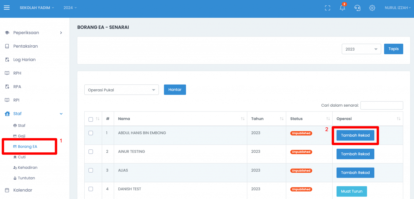Select the AINUR TESTING row checkbox
Viewport: 414px width, 199px height.
tap(91, 152)
